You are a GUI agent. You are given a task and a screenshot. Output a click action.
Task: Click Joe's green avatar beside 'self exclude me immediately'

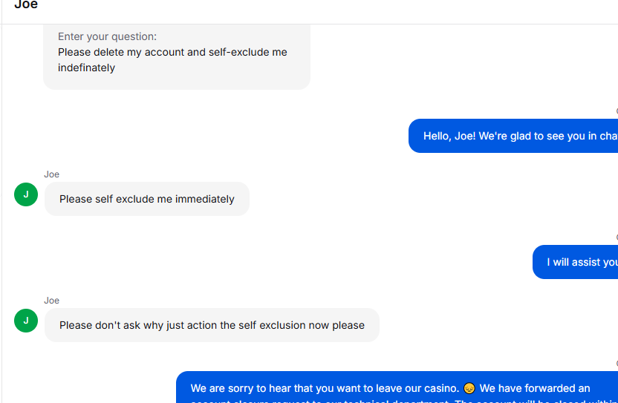pos(26,194)
